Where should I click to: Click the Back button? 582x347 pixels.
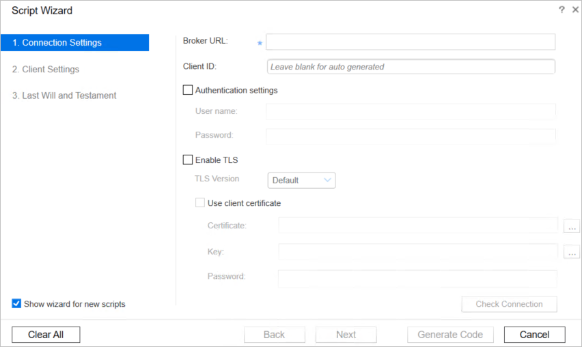pos(274,335)
